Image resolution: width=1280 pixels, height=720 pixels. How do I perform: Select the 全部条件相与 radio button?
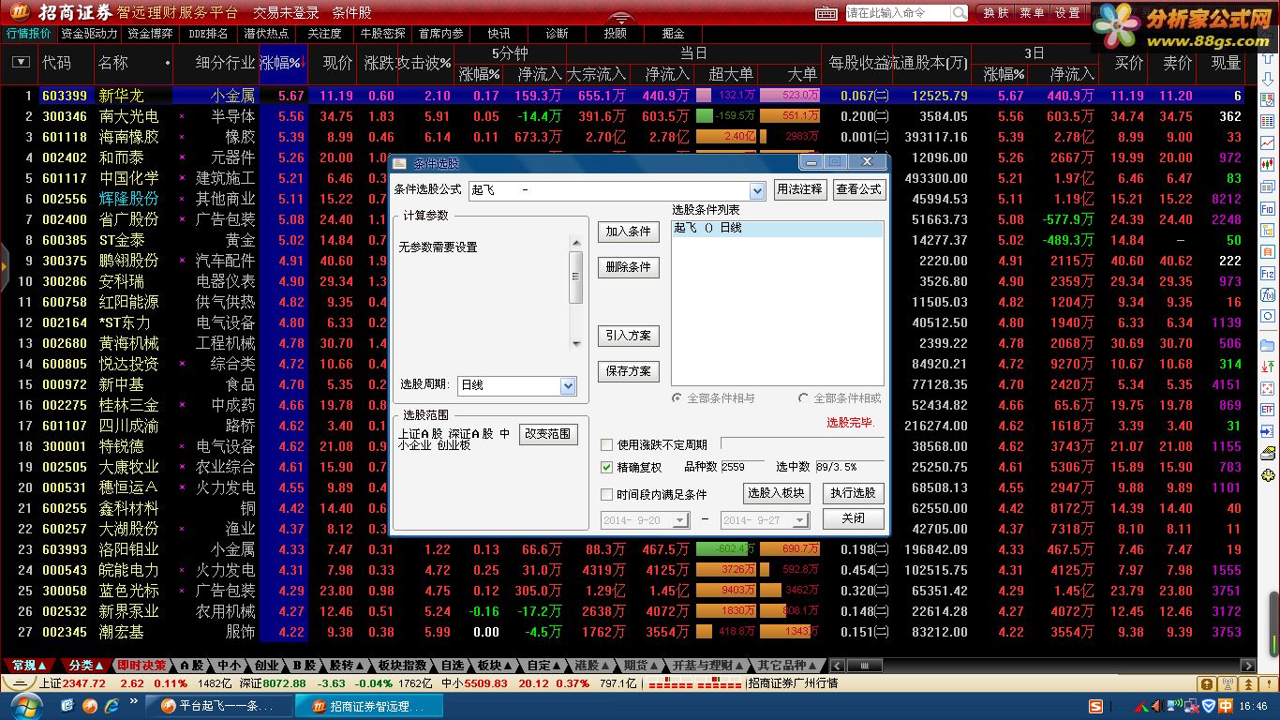pyautogui.click(x=677, y=398)
